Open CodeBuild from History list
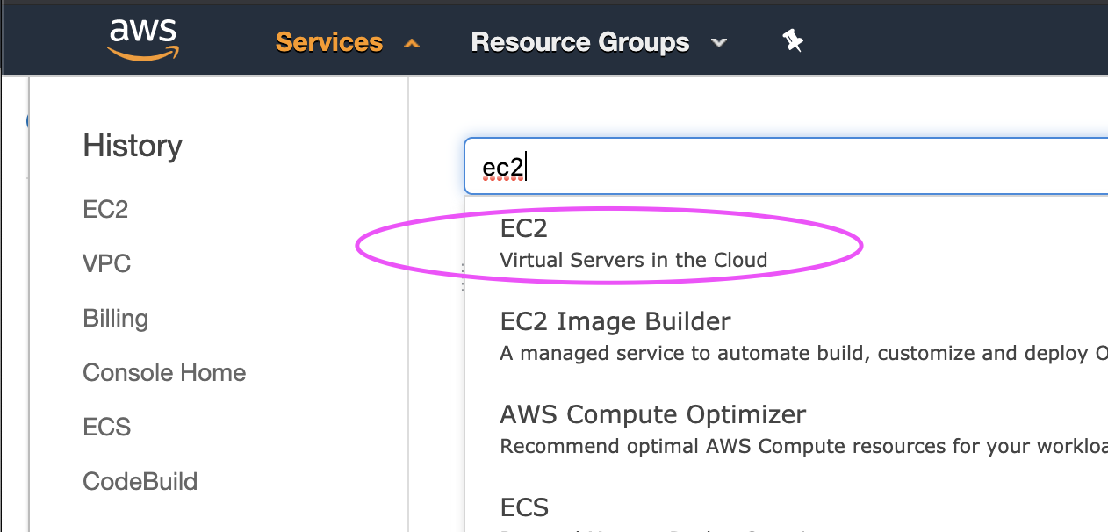 tap(140, 482)
